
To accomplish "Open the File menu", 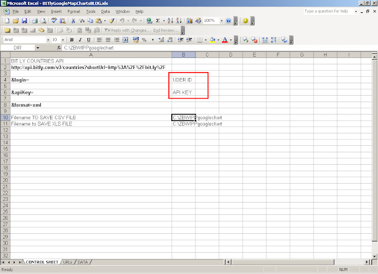I will [x=15, y=11].
